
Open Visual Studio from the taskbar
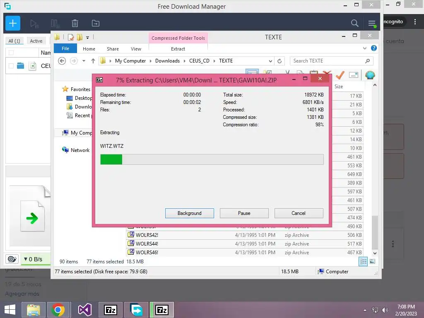point(84,310)
